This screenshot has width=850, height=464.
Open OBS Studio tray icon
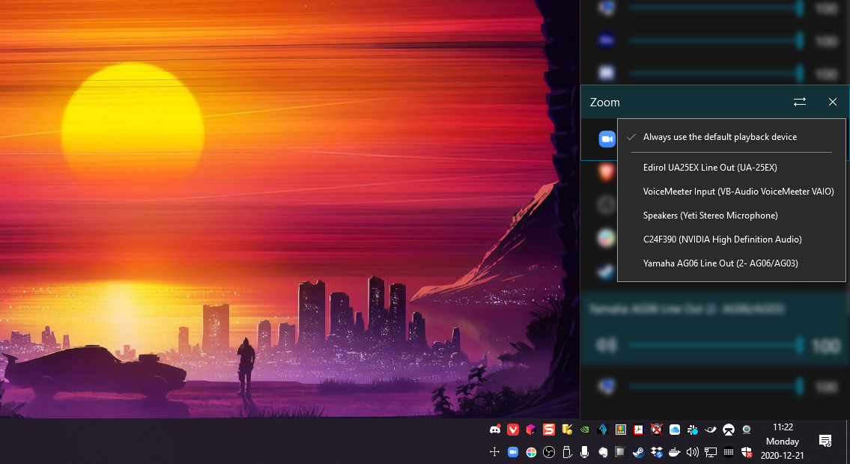click(x=549, y=451)
